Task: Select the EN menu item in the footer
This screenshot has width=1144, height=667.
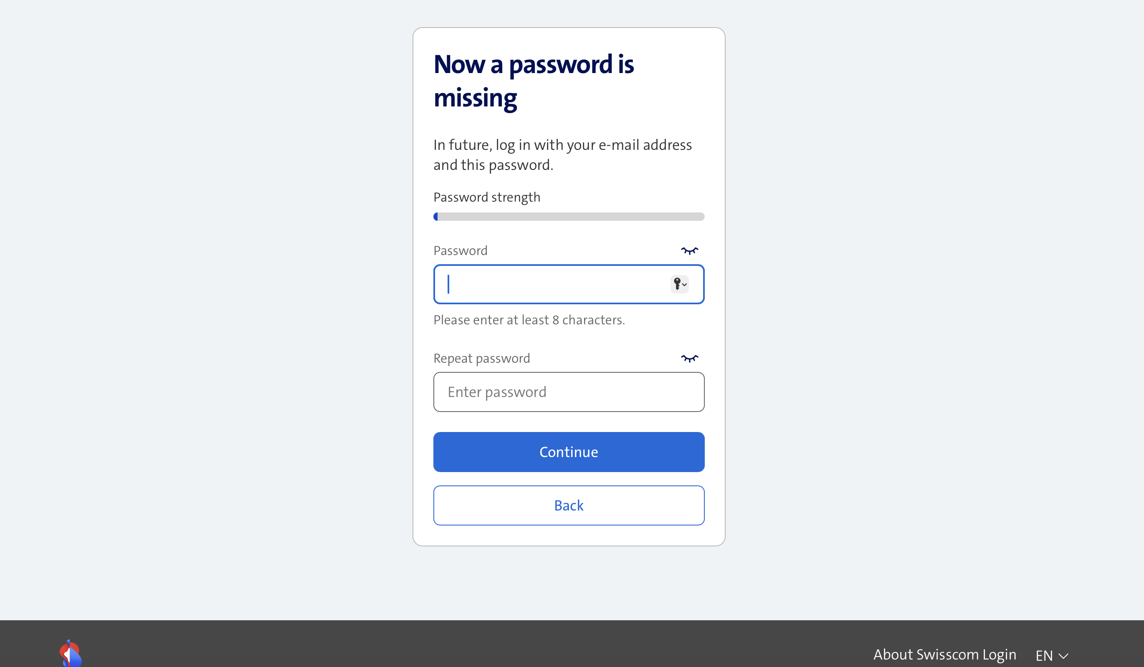Action: pos(1045,655)
